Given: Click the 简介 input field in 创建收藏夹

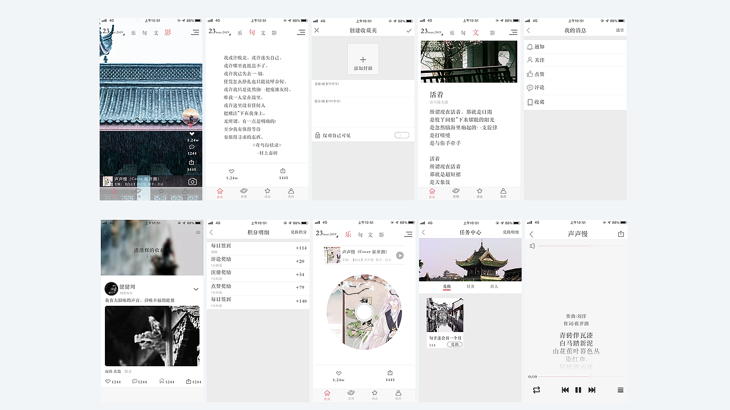Looking at the screenshot, I should pos(363,112).
